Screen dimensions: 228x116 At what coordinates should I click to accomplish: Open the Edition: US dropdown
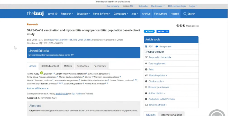coord(129,6)
